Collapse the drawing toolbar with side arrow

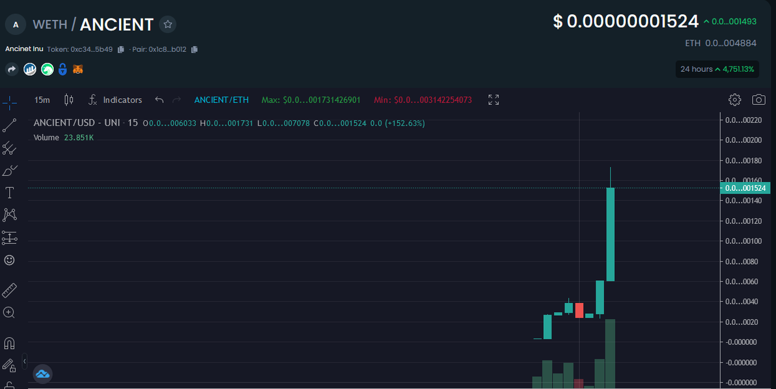pos(25,361)
